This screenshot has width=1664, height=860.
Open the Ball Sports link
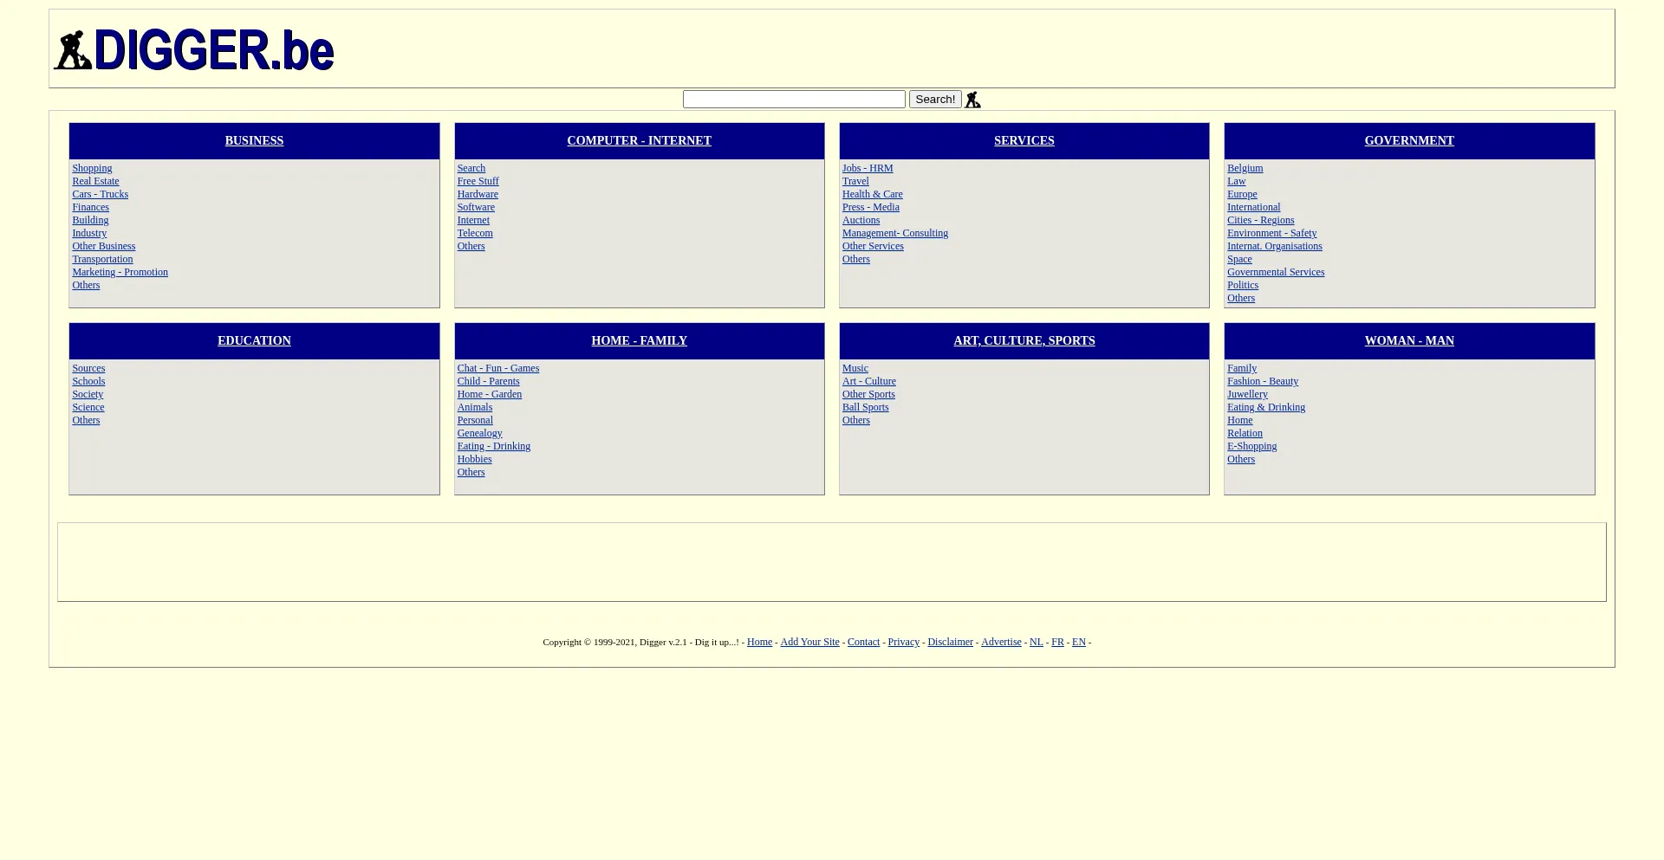tap(865, 407)
